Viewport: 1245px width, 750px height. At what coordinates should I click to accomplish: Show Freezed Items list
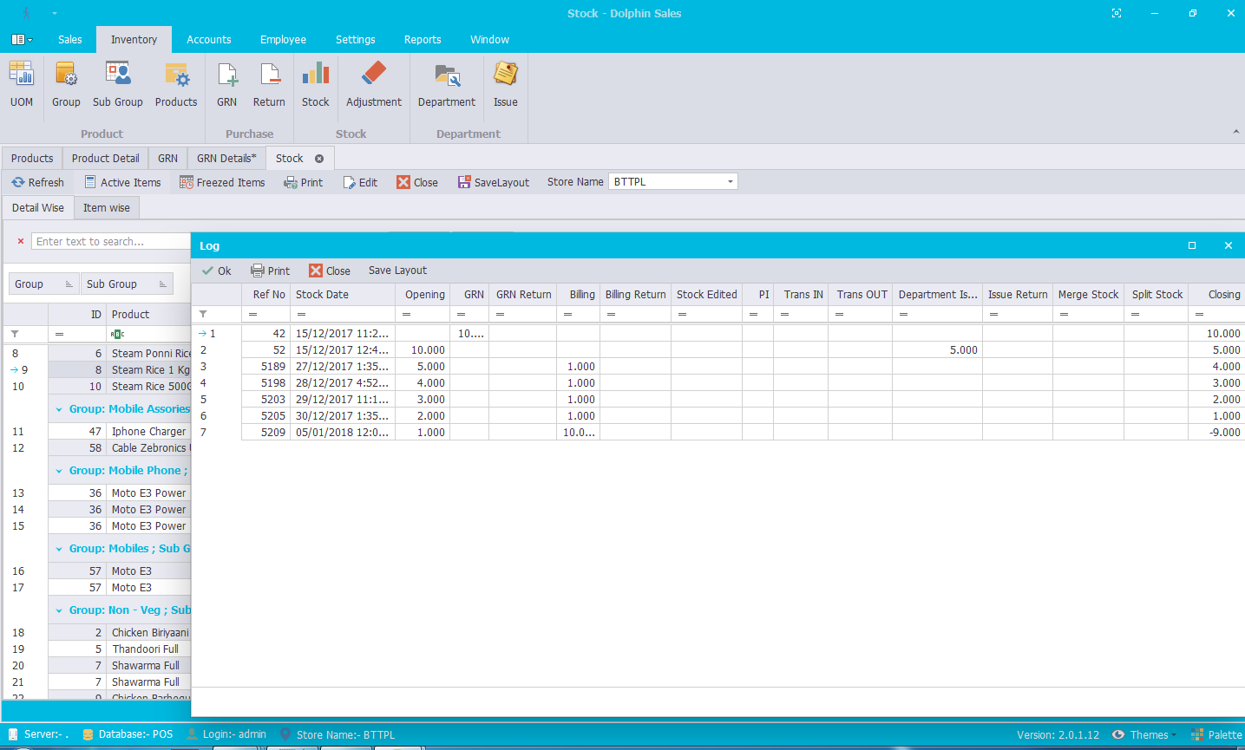pos(222,182)
